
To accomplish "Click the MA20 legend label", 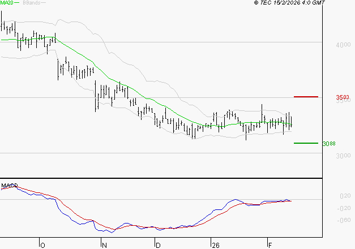I will coord(7,3).
